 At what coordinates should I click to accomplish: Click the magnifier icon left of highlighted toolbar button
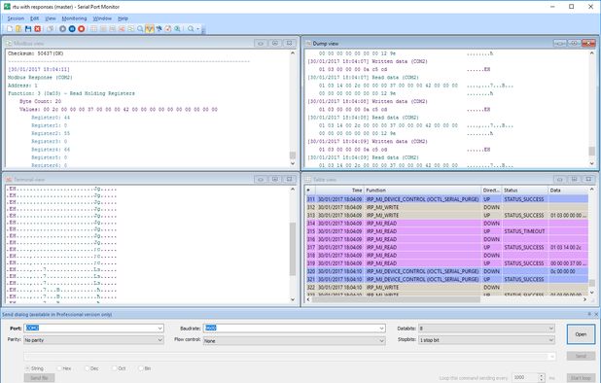pos(140,29)
